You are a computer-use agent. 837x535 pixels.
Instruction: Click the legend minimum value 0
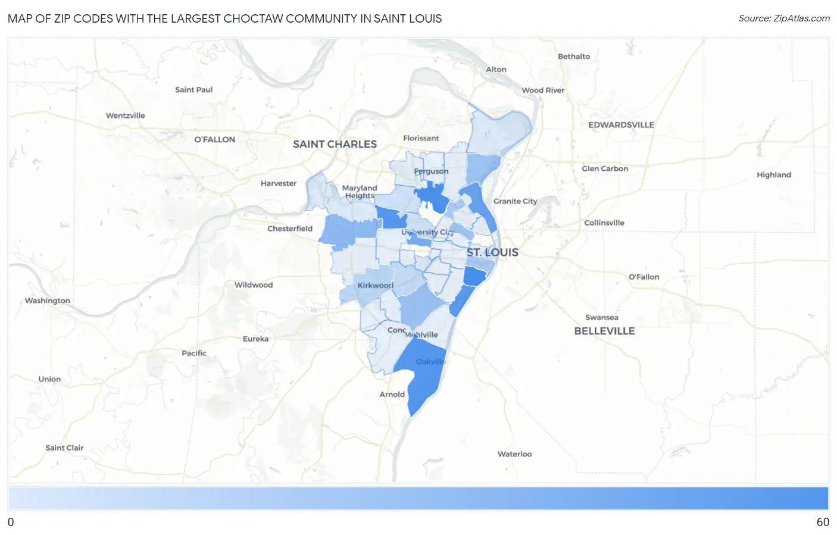(11, 522)
